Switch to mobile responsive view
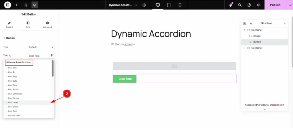The width and height of the screenshot is (293, 128). [180, 5]
